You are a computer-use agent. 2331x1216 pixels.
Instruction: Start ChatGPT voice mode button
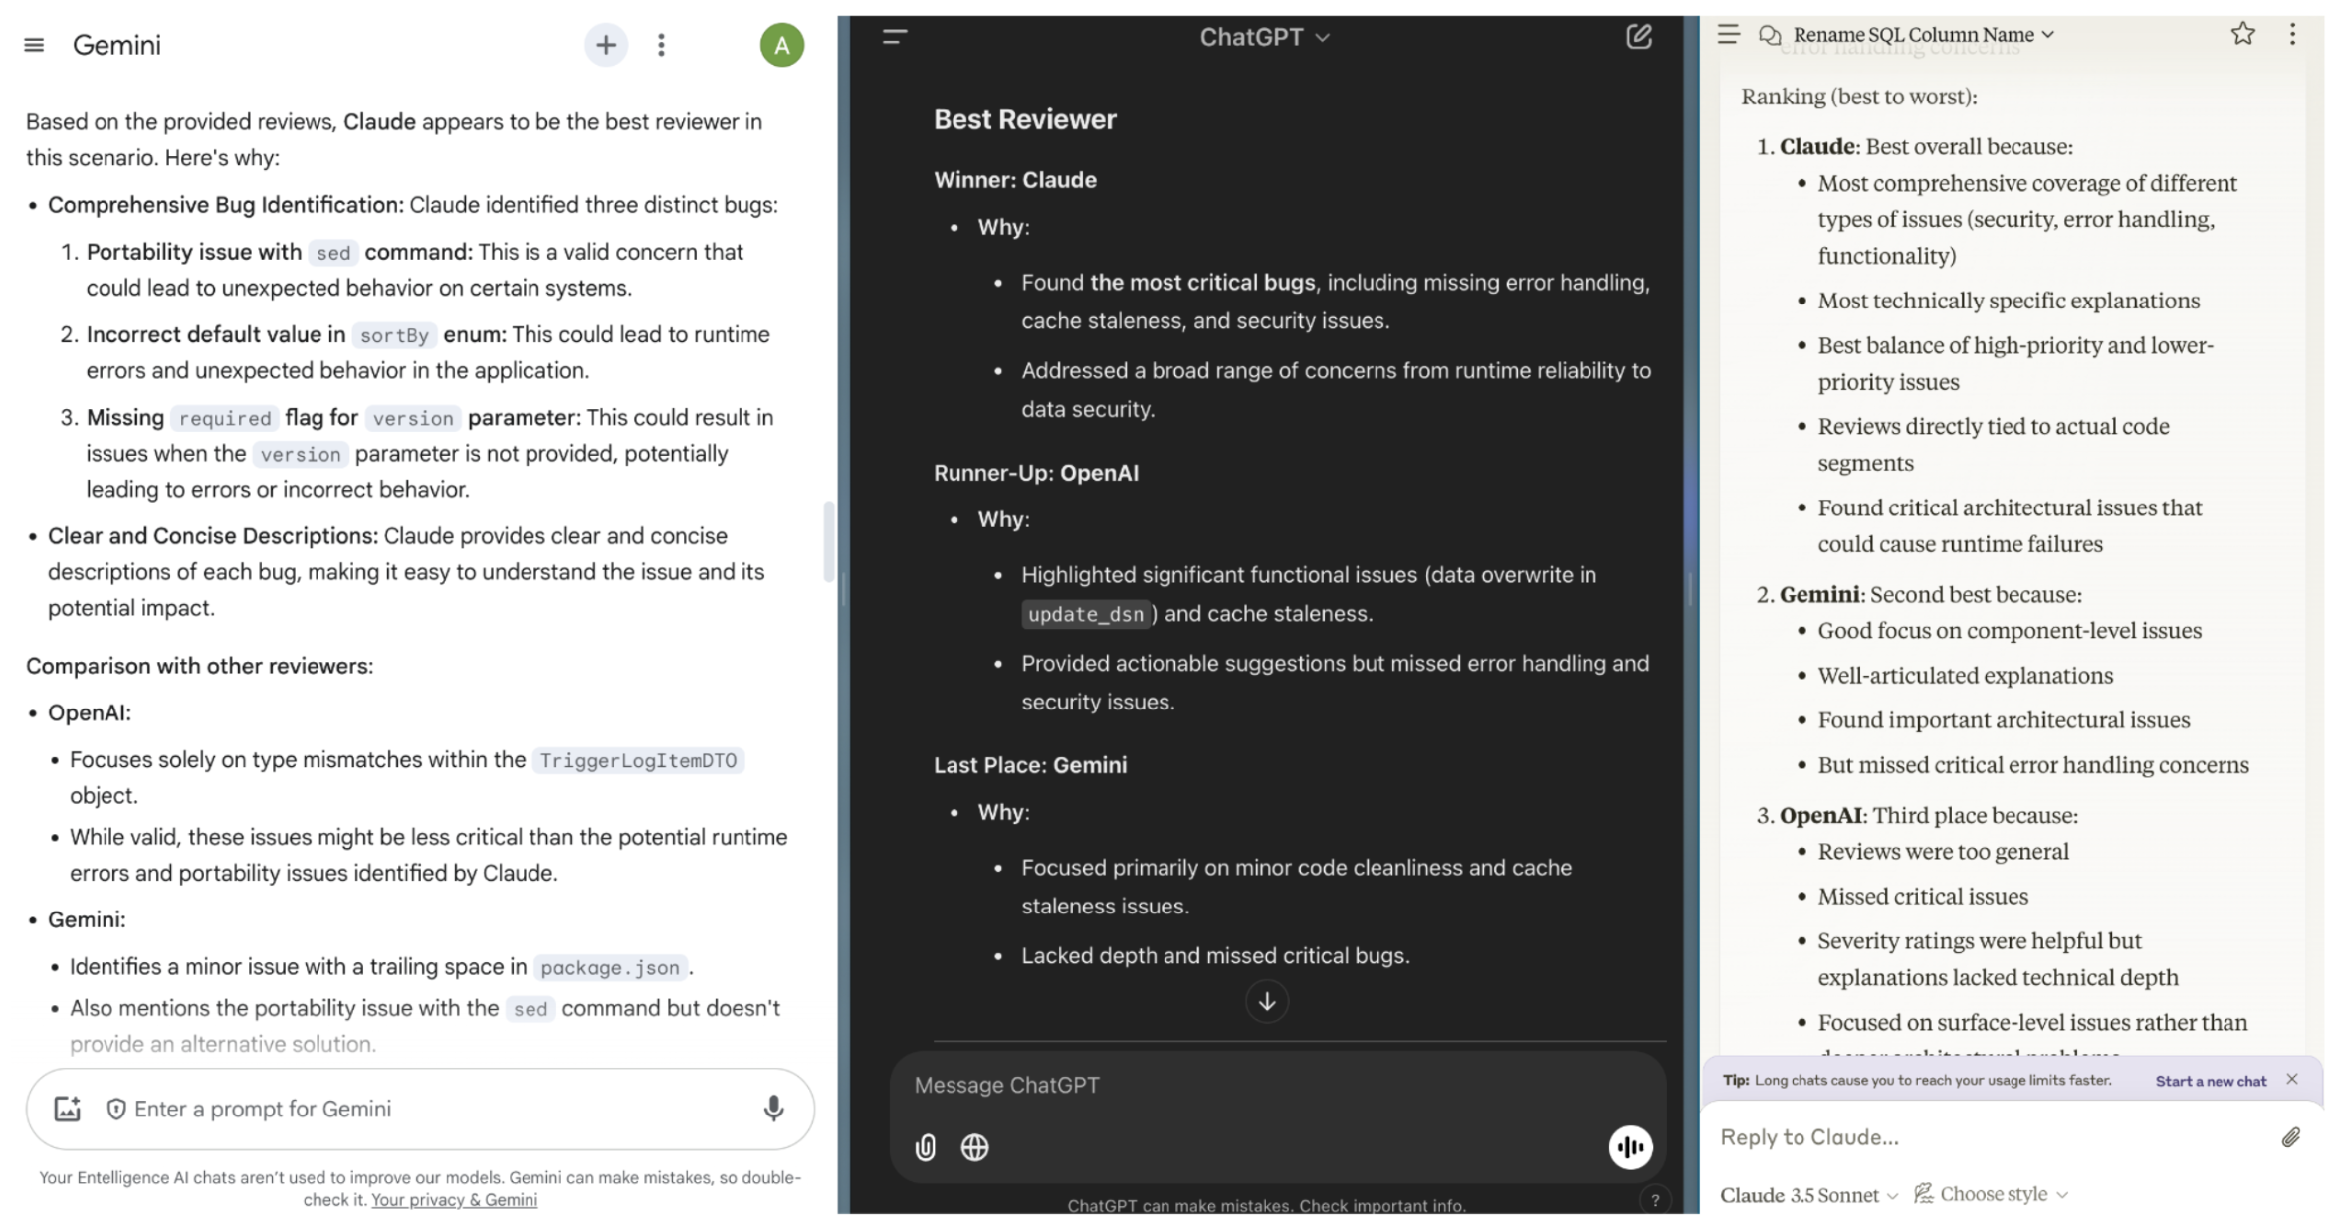tap(1630, 1147)
